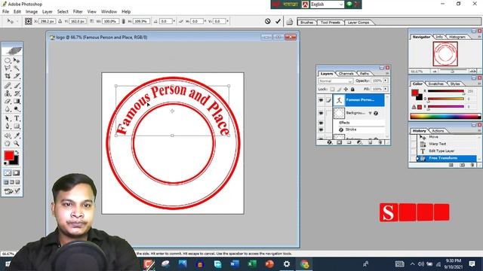Select the Notes tool
This screenshot has width=483, height=271.
8,135
